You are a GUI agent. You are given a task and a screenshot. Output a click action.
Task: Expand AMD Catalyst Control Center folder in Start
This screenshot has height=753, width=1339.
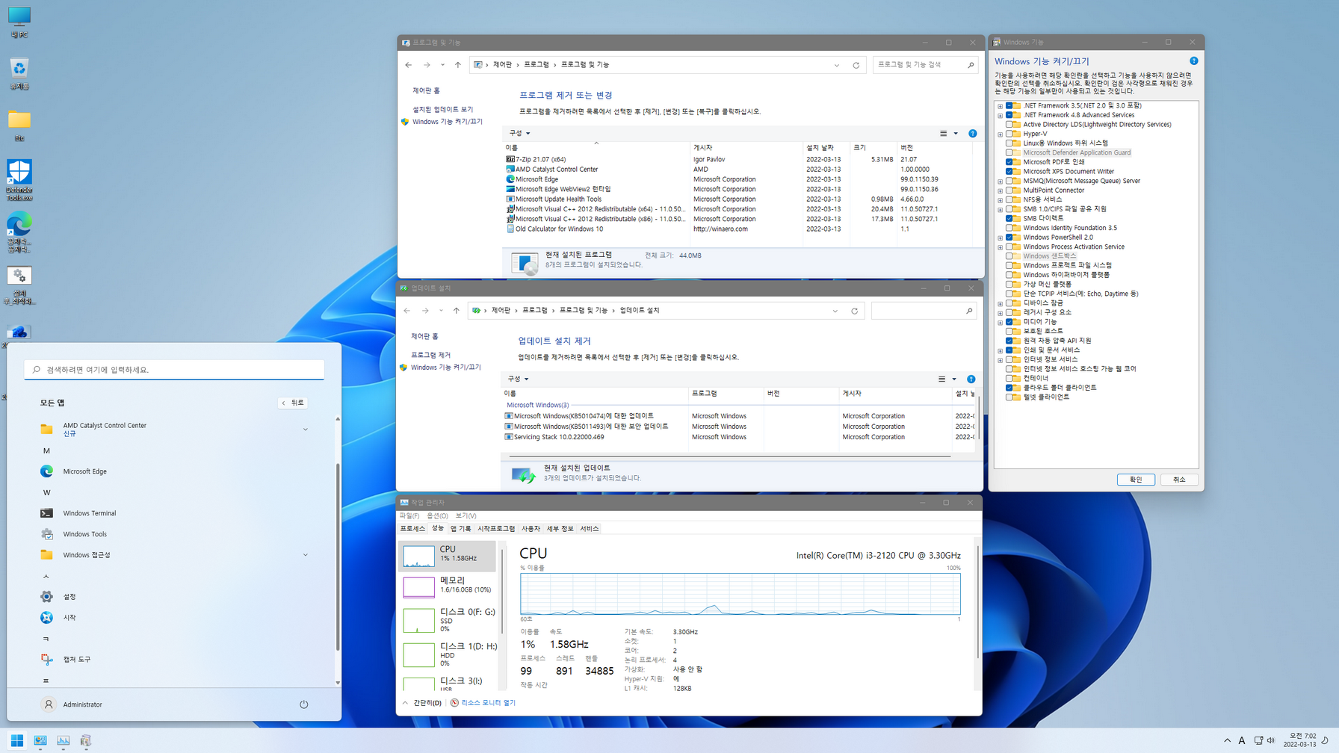click(x=305, y=430)
